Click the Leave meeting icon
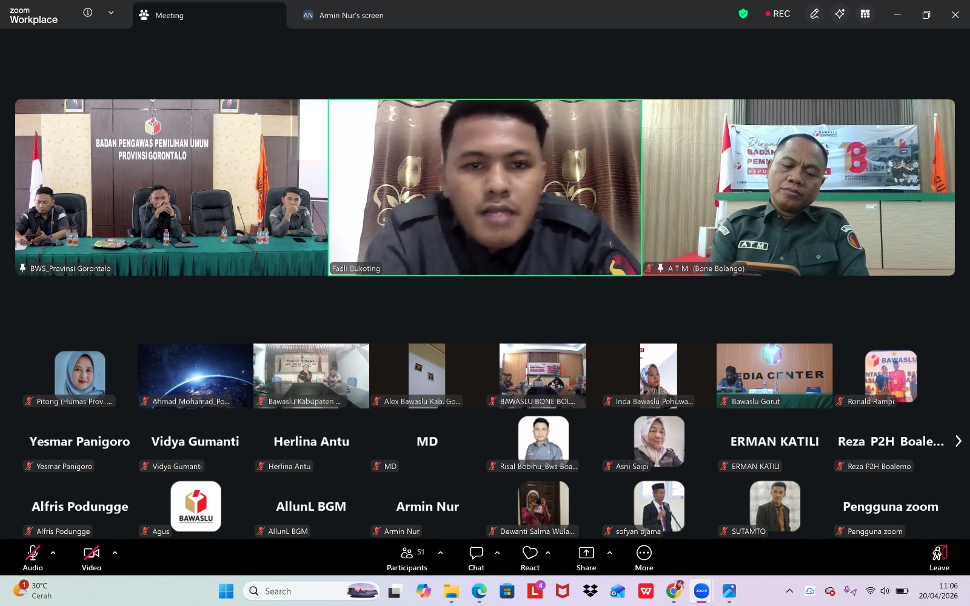 pos(939,553)
